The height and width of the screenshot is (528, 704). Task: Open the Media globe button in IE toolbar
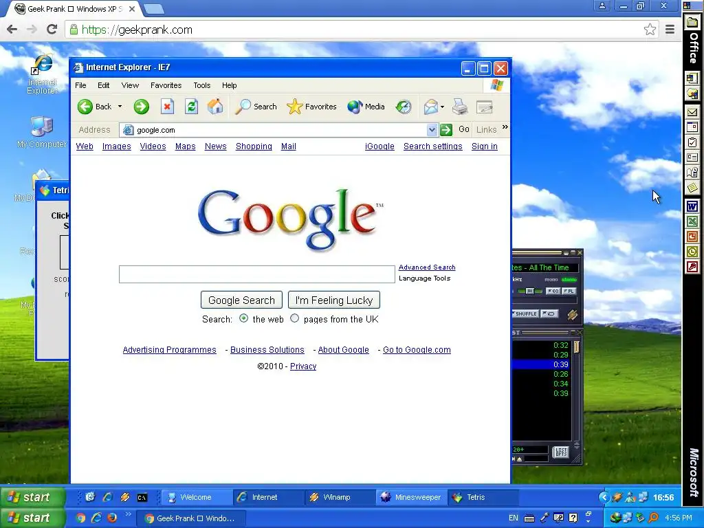pos(366,107)
